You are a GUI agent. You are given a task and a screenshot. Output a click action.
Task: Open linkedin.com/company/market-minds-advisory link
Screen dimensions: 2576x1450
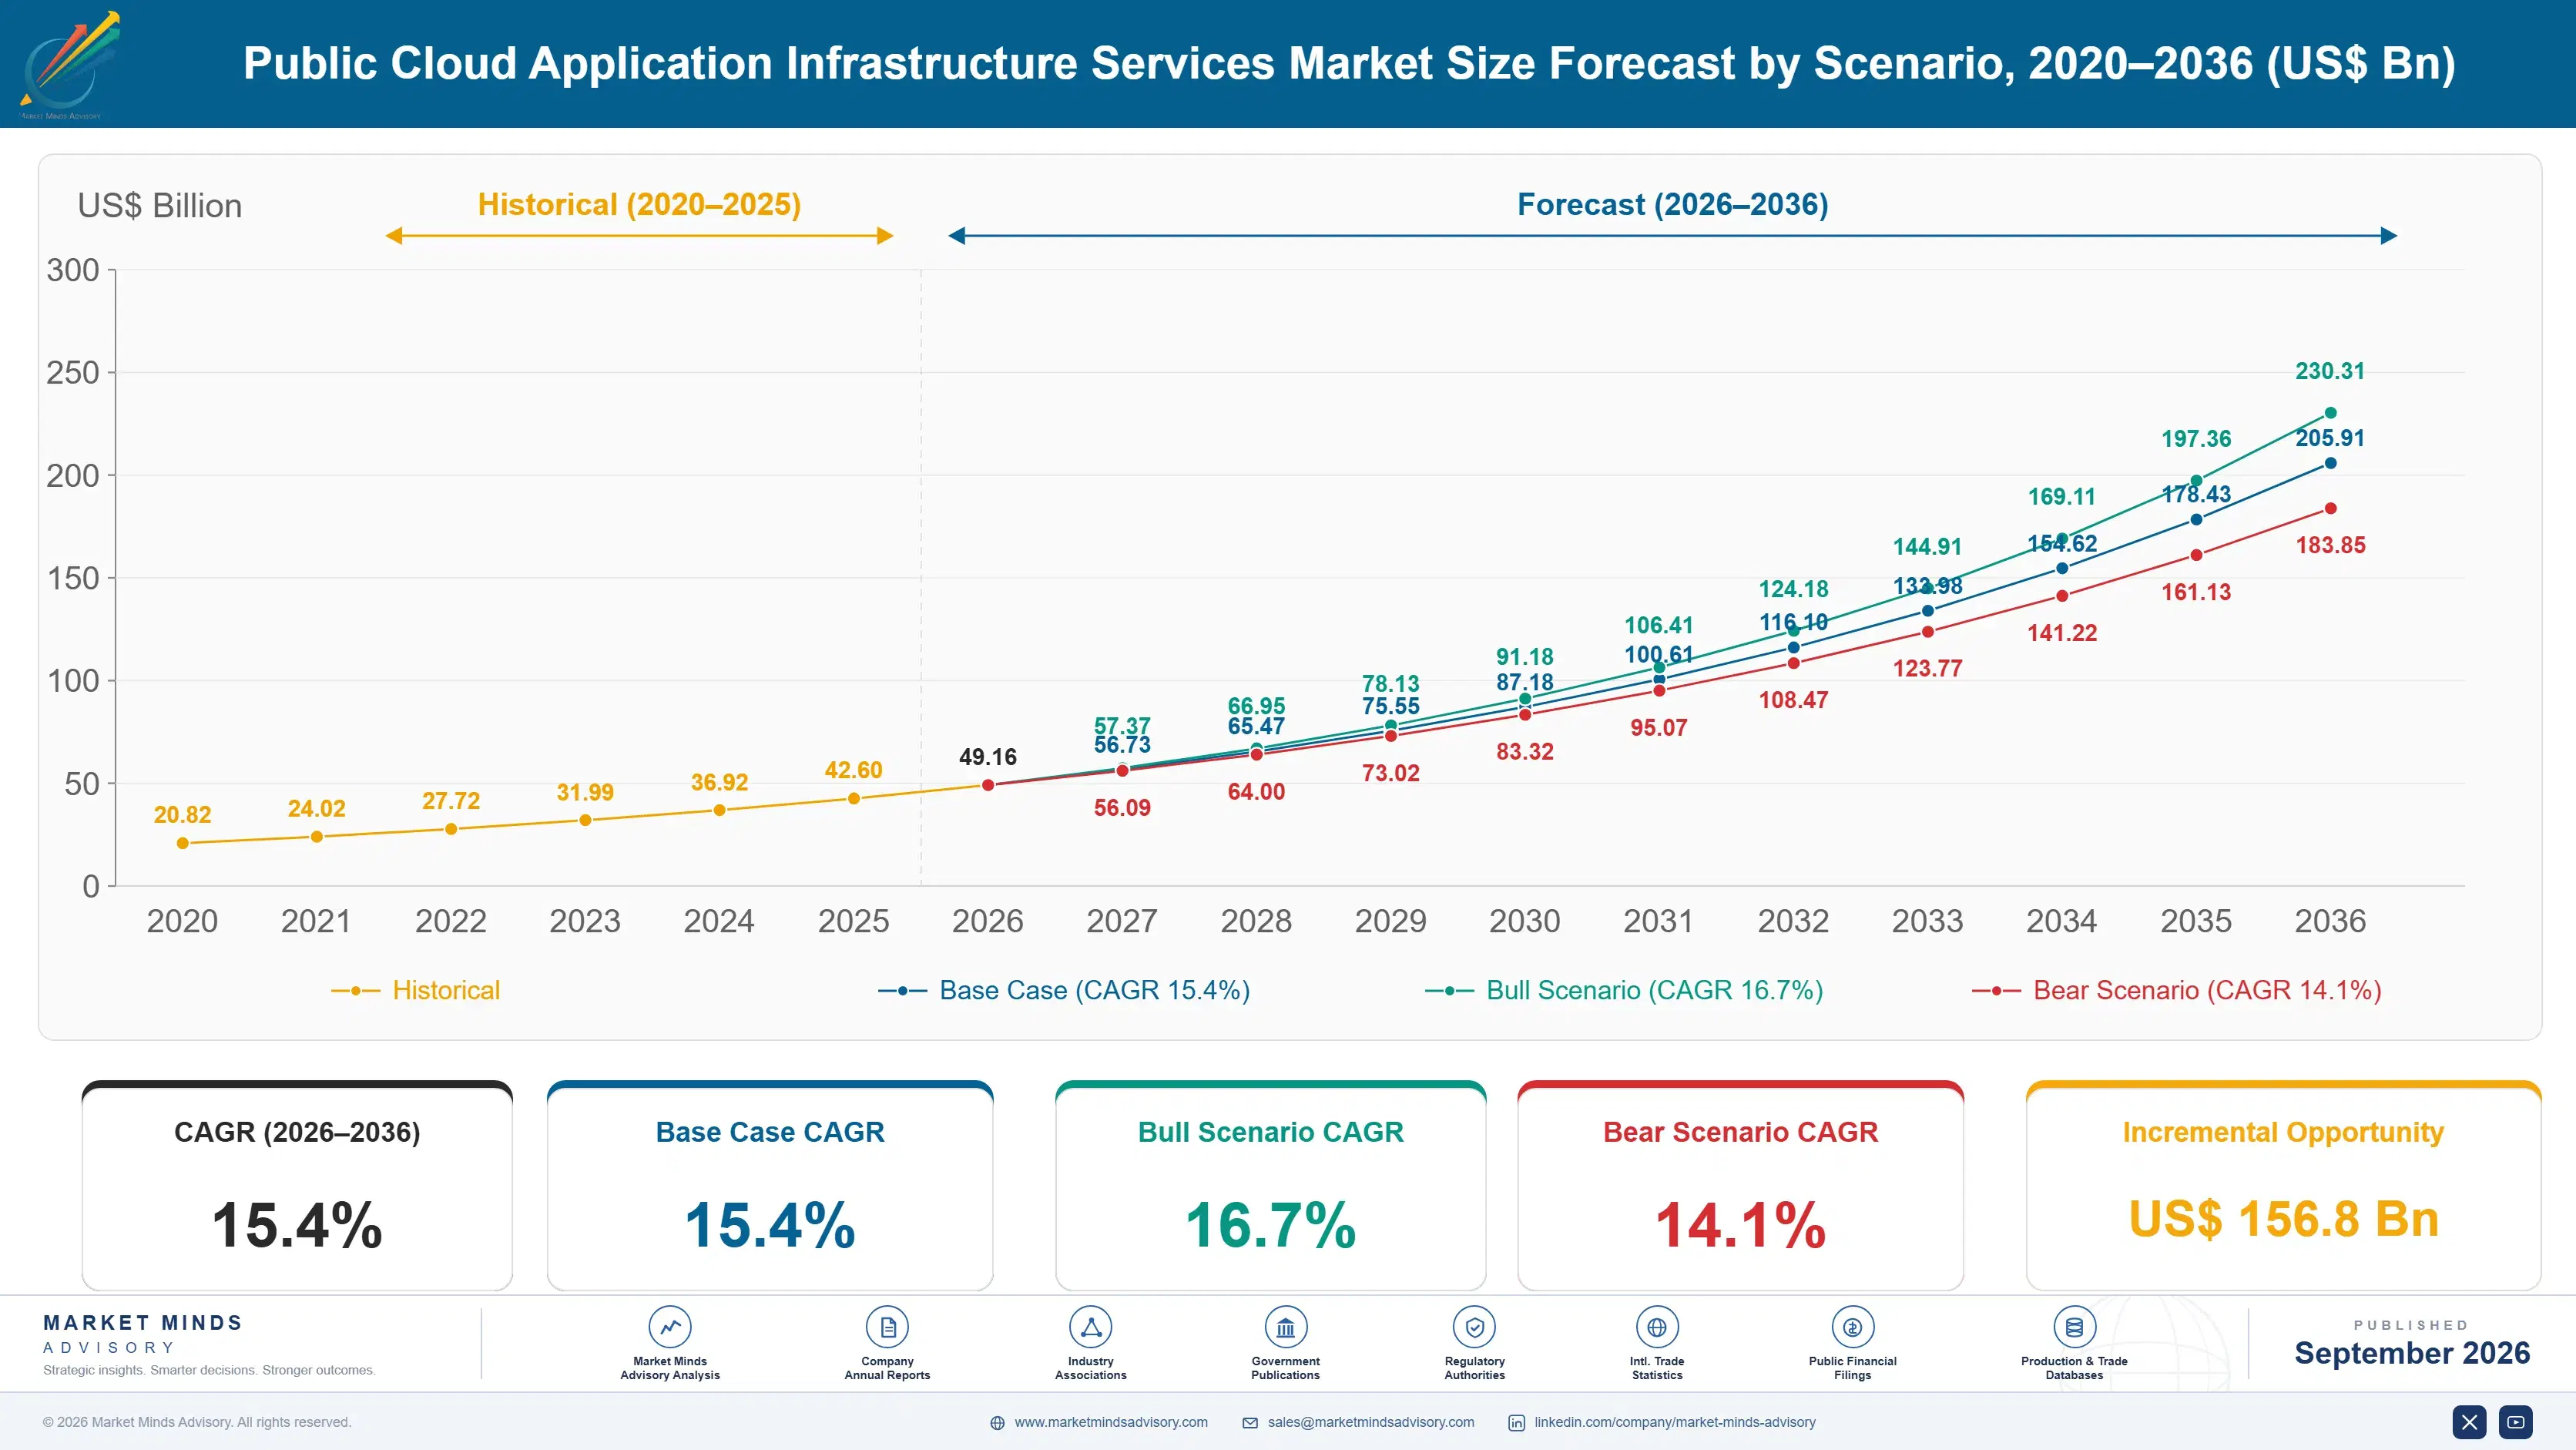1675,1422
